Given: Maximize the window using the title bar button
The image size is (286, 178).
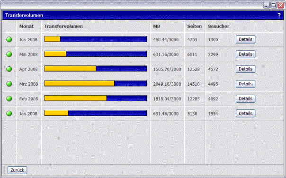Looking at the screenshot, I should pos(273,5).
